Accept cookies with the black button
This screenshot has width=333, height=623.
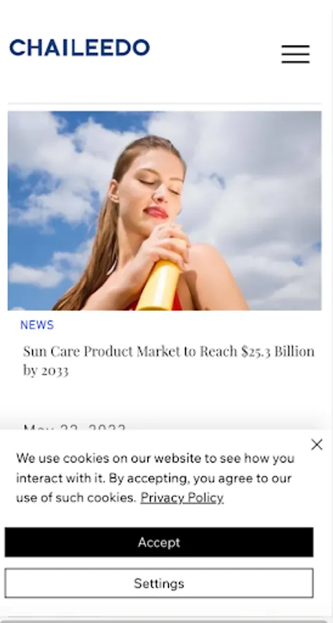coord(159,542)
